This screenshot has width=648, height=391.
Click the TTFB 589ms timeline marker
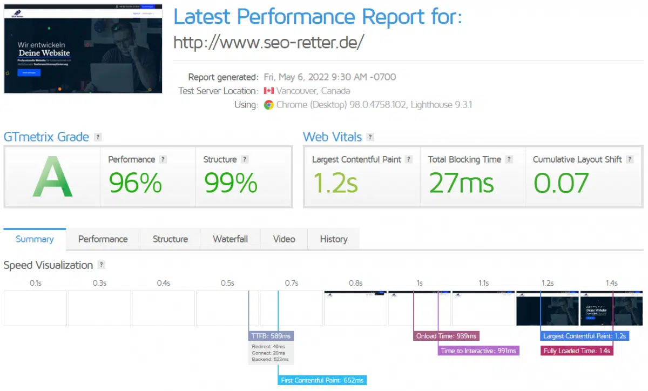coord(271,336)
